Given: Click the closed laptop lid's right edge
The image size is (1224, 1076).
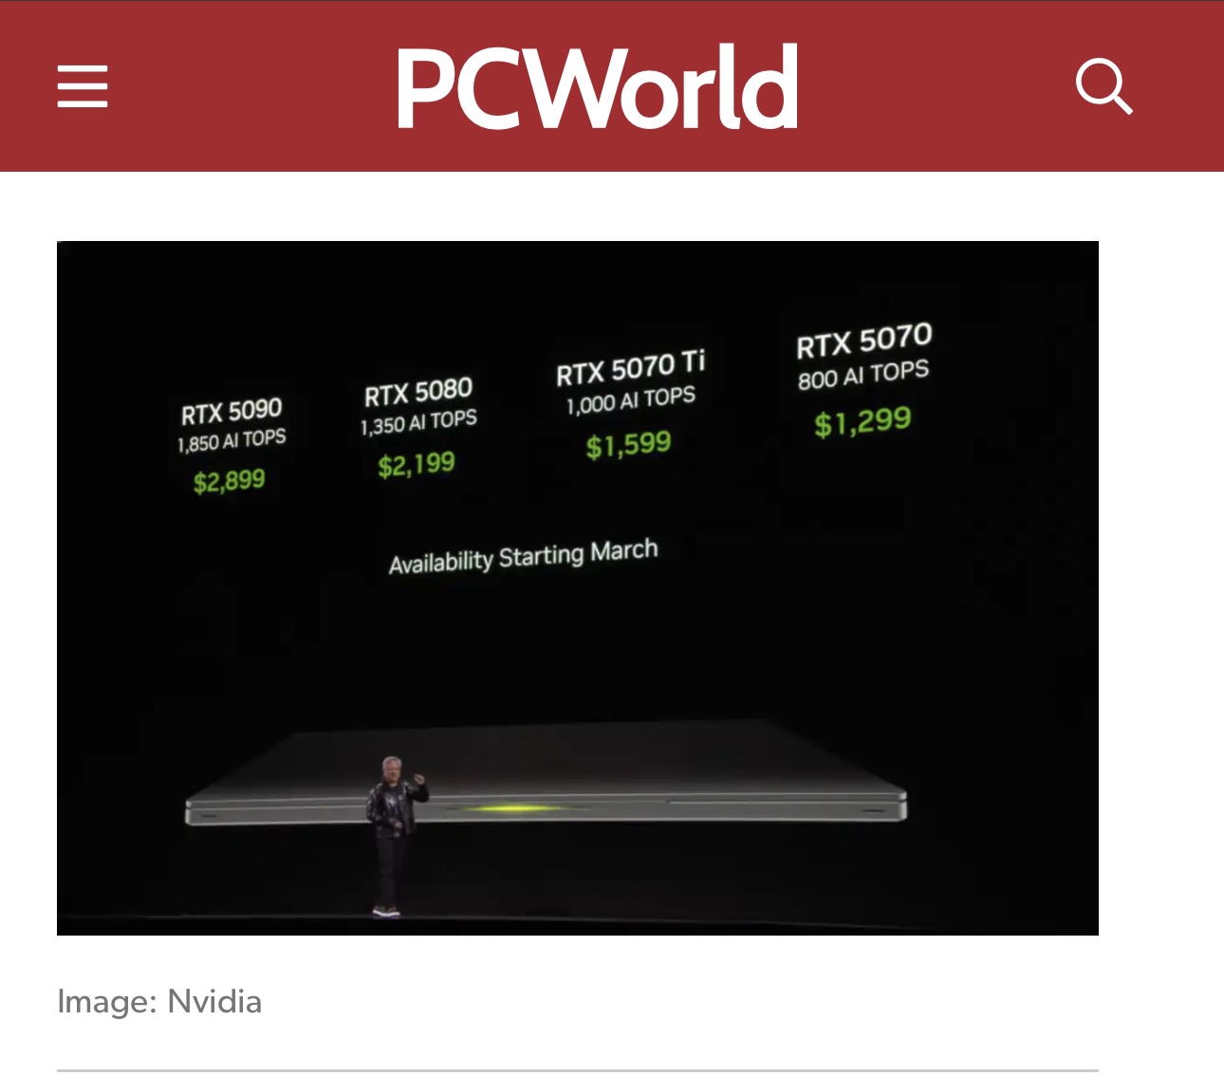Looking at the screenshot, I should pos(899,807).
